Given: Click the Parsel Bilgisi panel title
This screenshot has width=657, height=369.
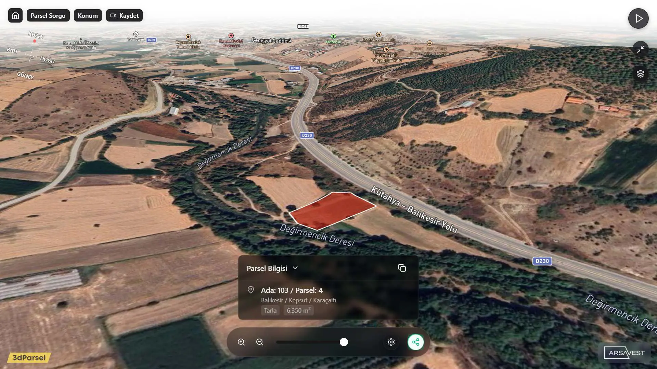Looking at the screenshot, I should pyautogui.click(x=267, y=268).
